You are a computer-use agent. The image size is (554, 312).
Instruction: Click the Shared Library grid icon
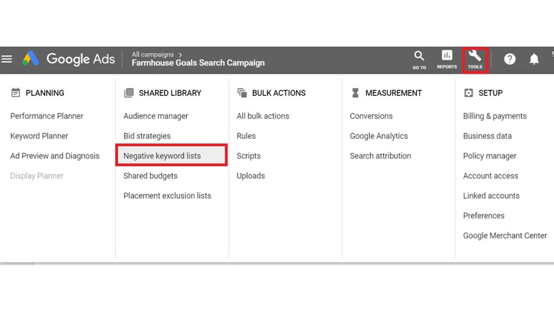[129, 93]
